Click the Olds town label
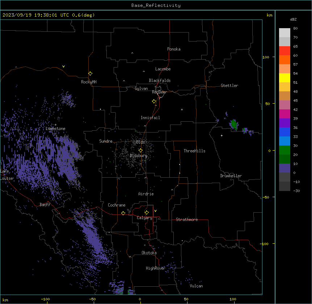312x304 pixels. click(140, 142)
